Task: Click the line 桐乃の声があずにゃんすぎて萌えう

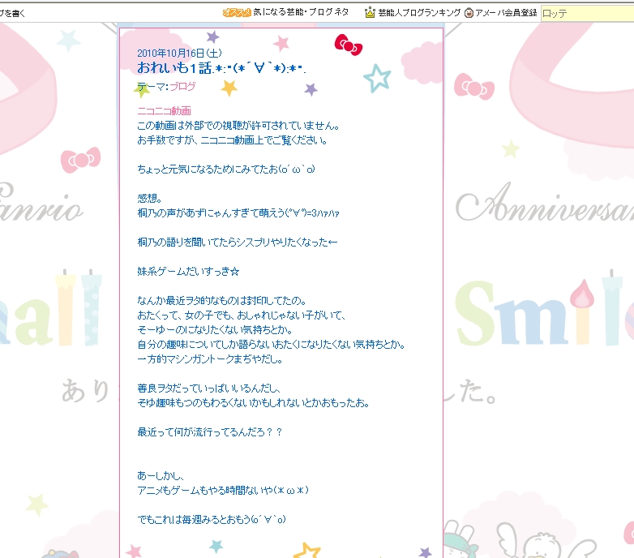Action: tap(238, 213)
